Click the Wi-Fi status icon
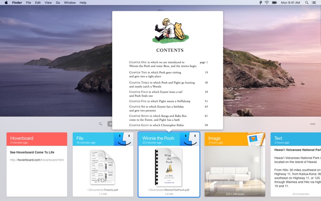The width and height of the screenshot is (321, 201). [x=266, y=3]
